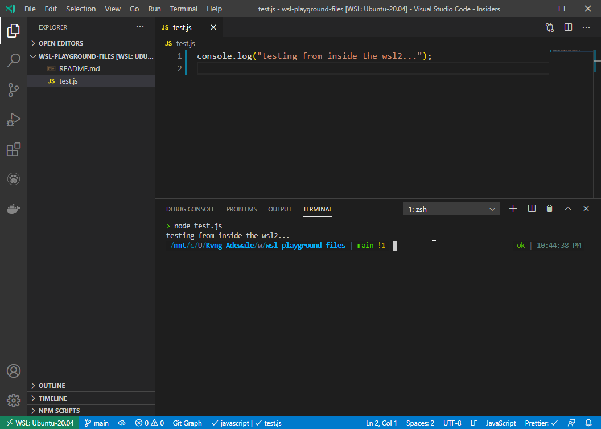Screen dimensions: 601x429
Task: Change indentation via Spaces: 2
Action: pos(420,423)
